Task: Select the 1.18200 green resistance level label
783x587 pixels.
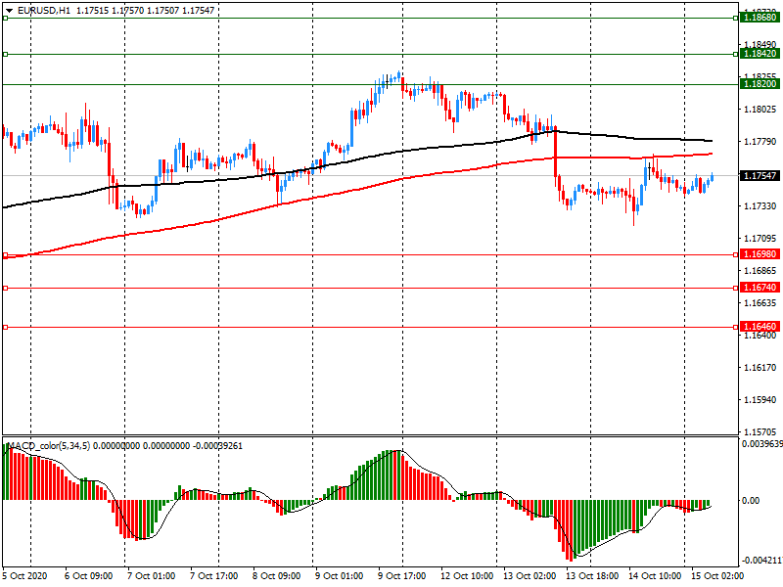Action: pyautogui.click(x=760, y=84)
